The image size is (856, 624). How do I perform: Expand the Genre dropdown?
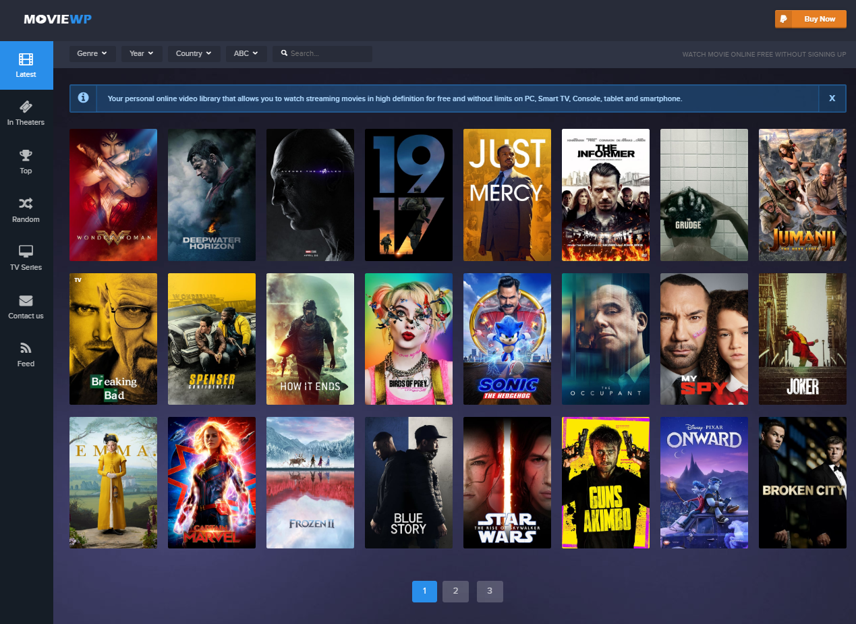(92, 53)
